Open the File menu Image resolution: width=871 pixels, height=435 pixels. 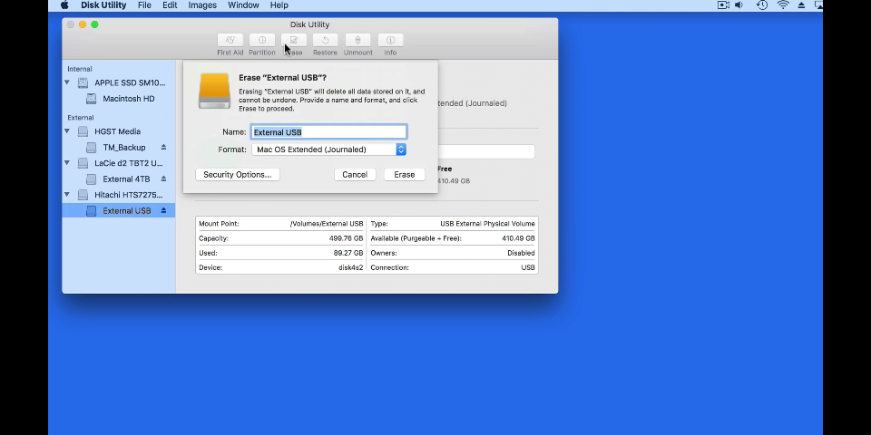[x=144, y=5]
